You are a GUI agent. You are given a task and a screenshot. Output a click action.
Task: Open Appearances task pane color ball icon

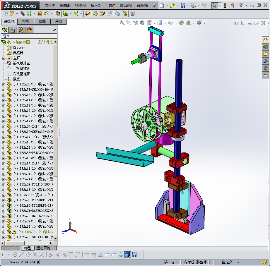265,68
